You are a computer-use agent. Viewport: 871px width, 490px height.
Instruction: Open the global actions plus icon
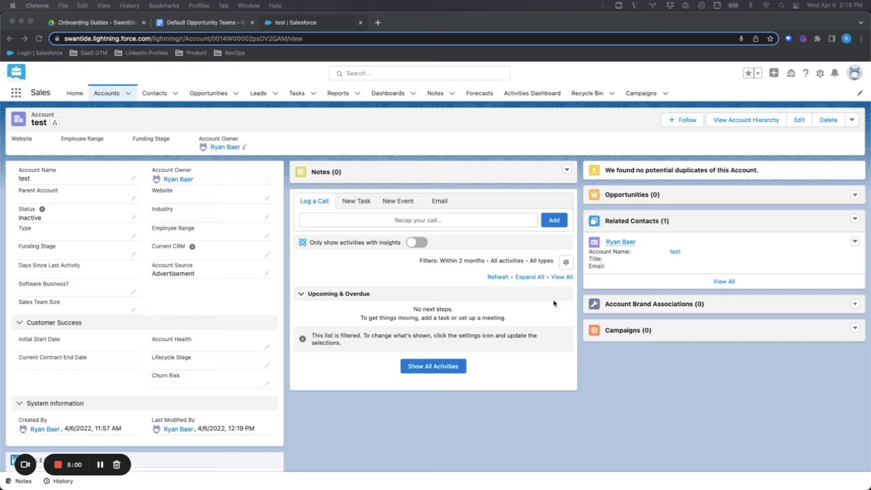pos(774,73)
